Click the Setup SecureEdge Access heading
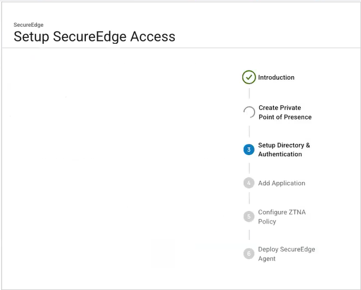The width and height of the screenshot is (361, 290). (x=95, y=37)
